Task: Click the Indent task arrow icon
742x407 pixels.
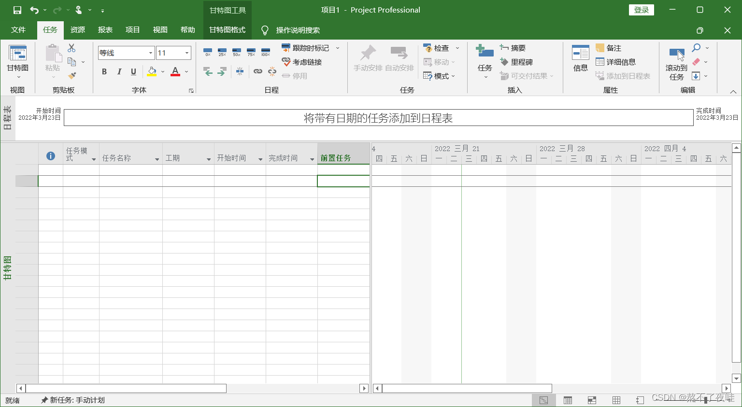Action: pos(222,71)
